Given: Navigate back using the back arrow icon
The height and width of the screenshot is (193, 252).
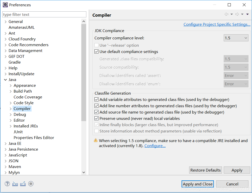Looking at the screenshot, I should point(226,14).
